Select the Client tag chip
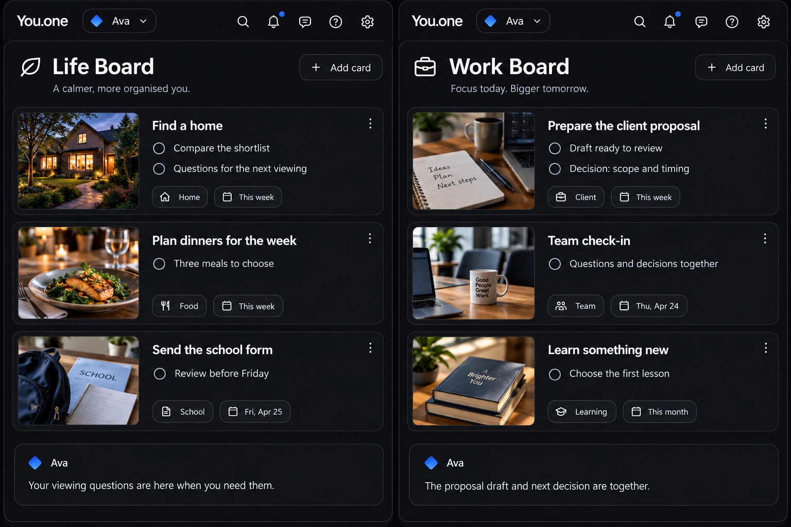791x527 pixels. 576,197
